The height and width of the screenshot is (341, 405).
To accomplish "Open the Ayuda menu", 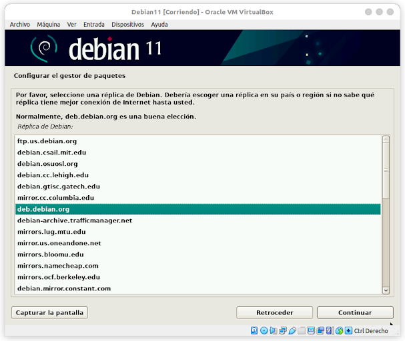I will (159, 25).
